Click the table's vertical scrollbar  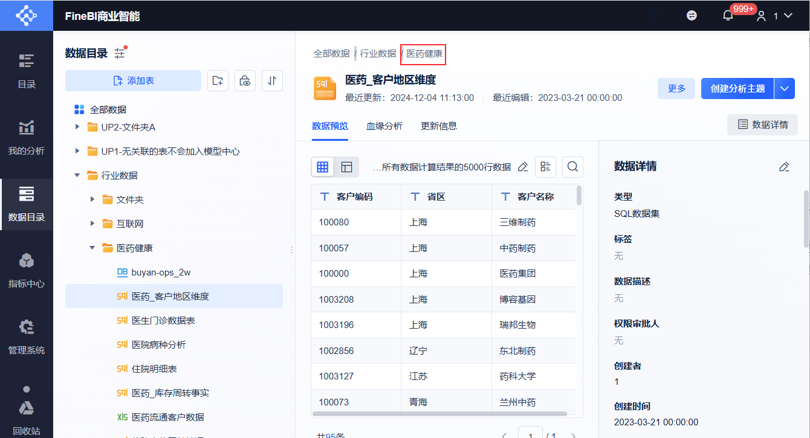pos(579,196)
